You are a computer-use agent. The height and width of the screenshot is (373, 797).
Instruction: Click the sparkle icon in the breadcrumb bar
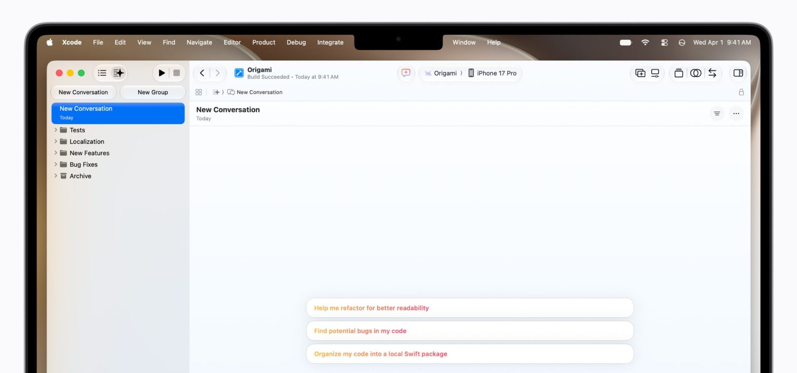coord(216,92)
